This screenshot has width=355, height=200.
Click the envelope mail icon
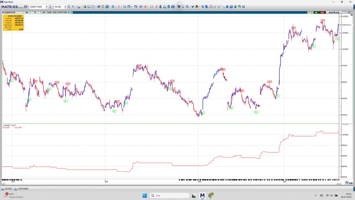(231, 7)
